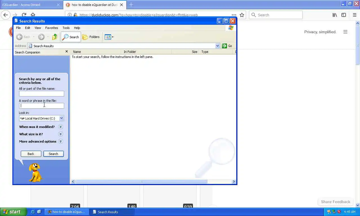Click the Forward arrow in Explorer toolbar
The height and width of the screenshot is (216, 360).
tap(41, 37)
